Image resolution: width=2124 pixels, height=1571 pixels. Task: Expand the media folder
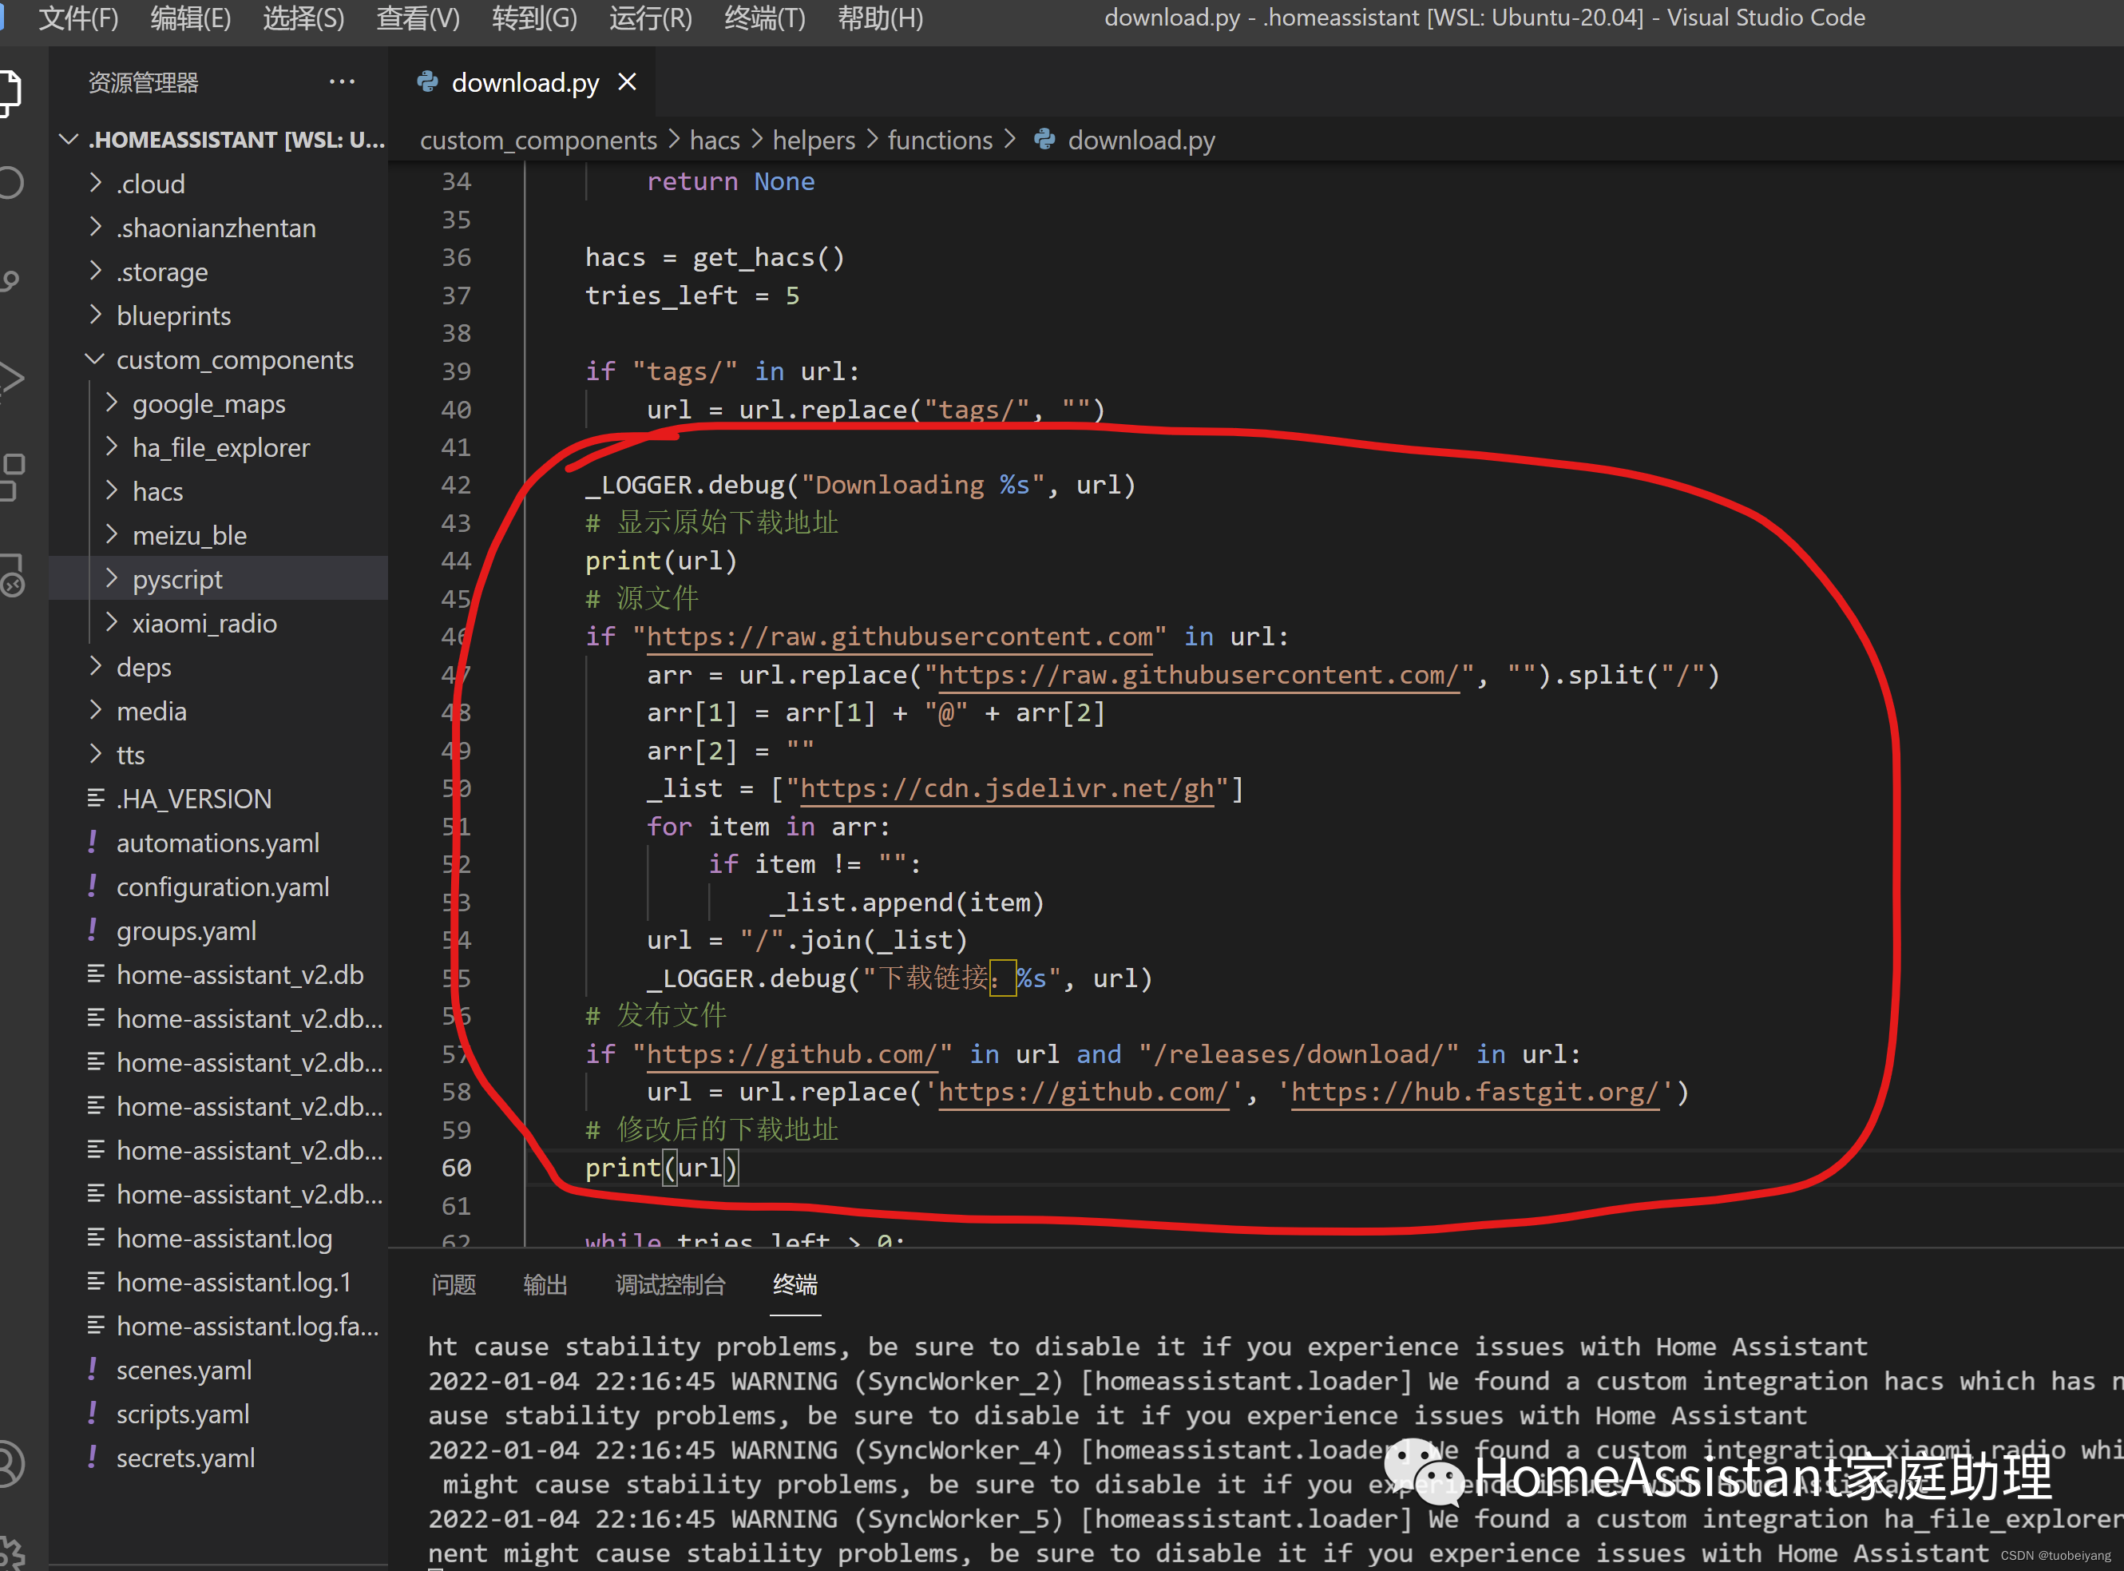tap(219, 710)
